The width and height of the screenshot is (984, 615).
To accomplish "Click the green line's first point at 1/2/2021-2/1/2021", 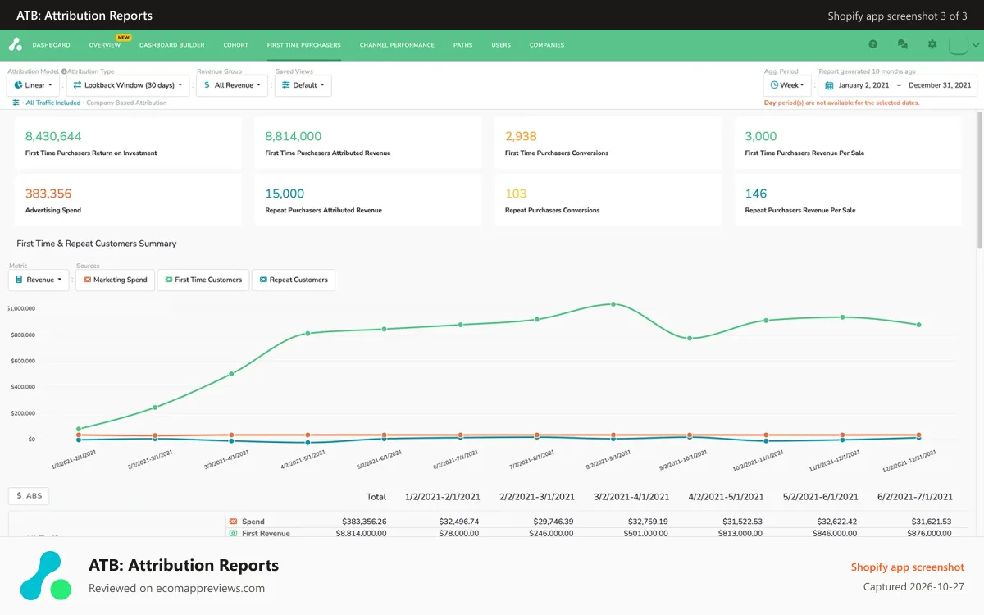I will point(79,429).
